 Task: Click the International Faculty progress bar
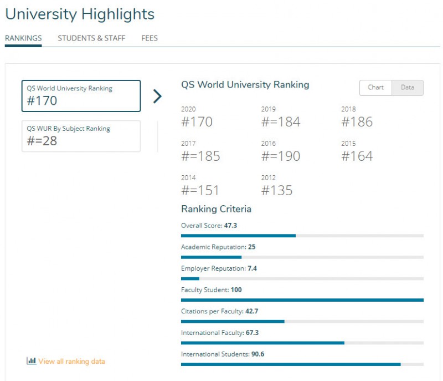[302, 343]
